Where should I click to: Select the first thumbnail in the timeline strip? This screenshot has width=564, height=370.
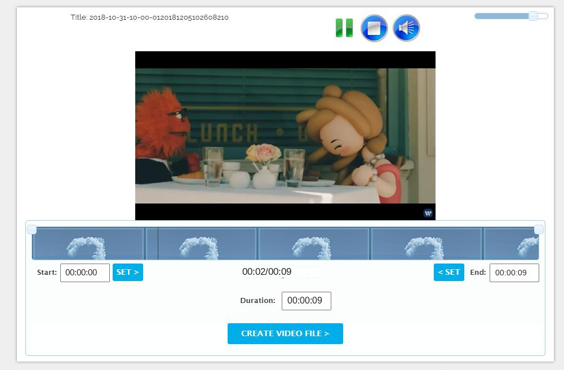click(x=88, y=244)
